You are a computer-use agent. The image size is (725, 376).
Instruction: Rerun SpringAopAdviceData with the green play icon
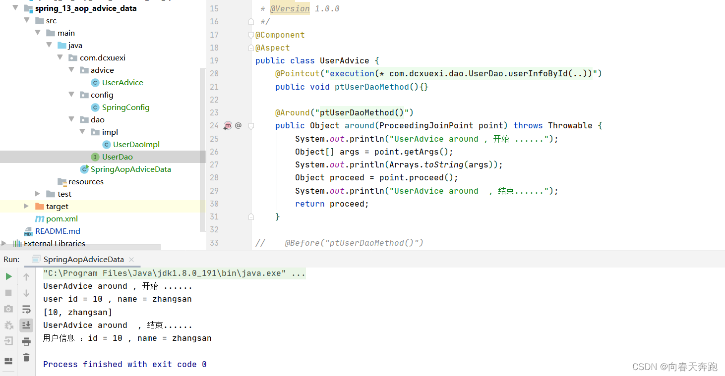click(8, 276)
